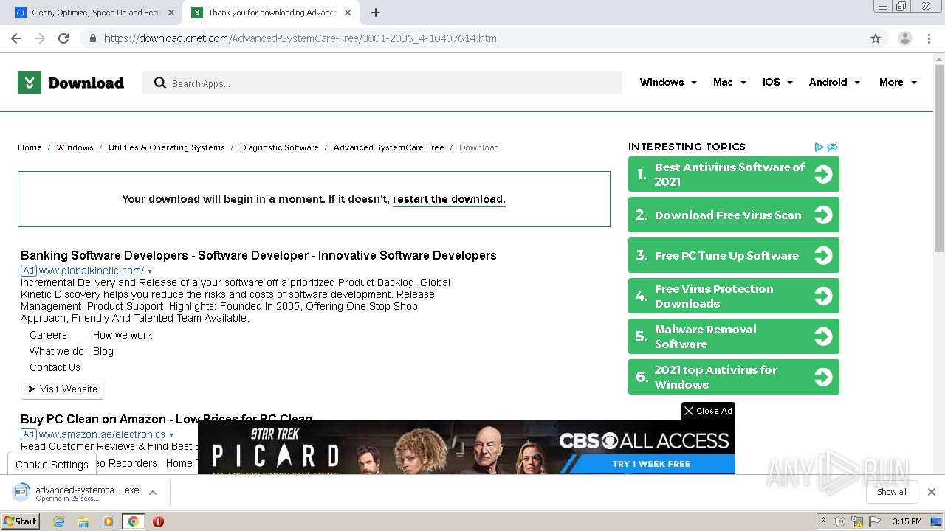
Task: Click the restart the download link
Action: click(449, 199)
